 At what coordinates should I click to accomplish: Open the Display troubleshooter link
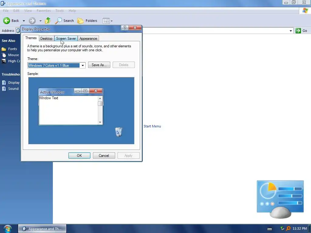14,83
